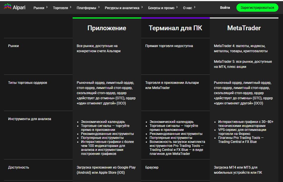Expand the Ресурсы и аналитика dropdown

point(141,7)
